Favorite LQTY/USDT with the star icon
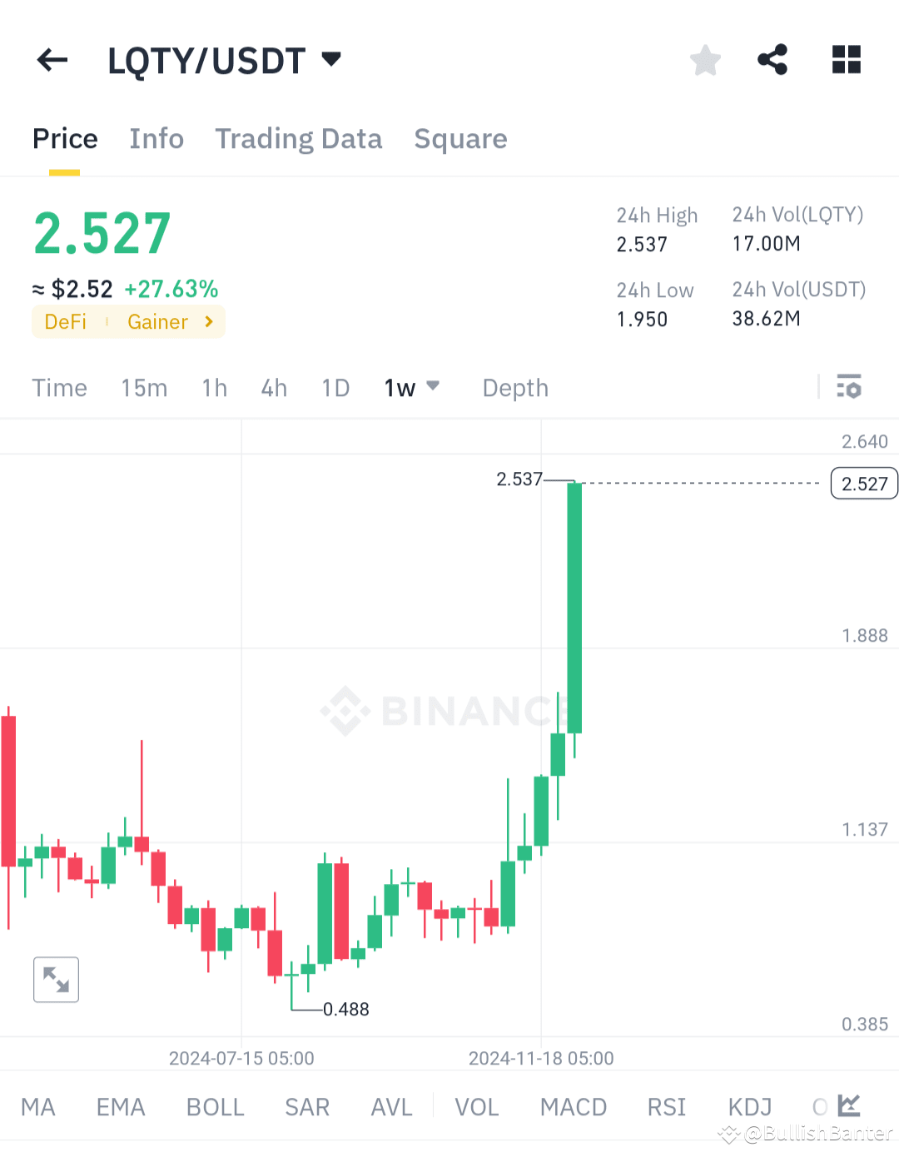899x1152 pixels. tap(705, 59)
